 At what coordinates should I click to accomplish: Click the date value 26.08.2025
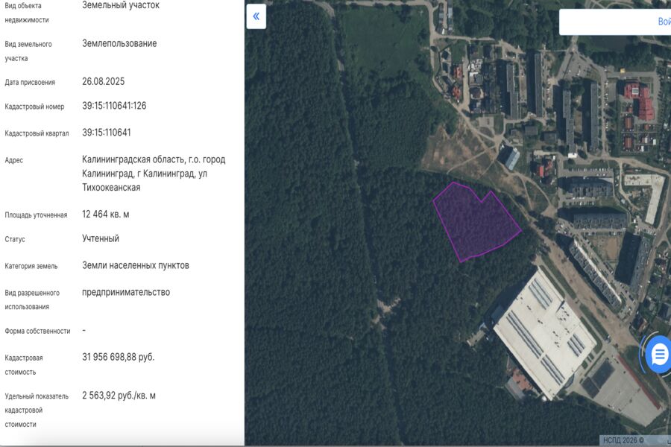(x=105, y=82)
